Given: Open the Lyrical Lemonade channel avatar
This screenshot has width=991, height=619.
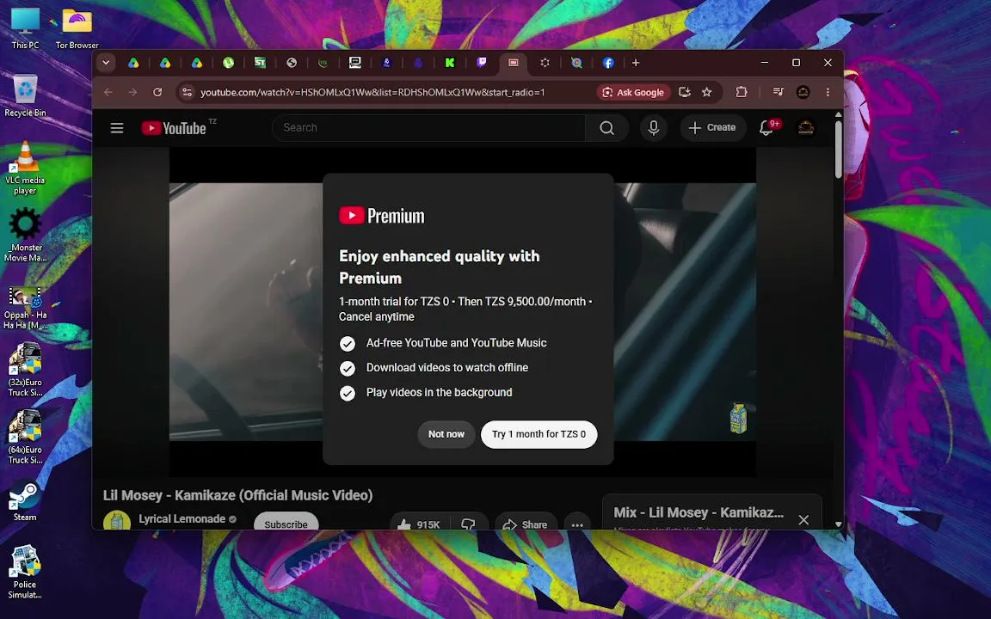Looking at the screenshot, I should click(x=117, y=520).
